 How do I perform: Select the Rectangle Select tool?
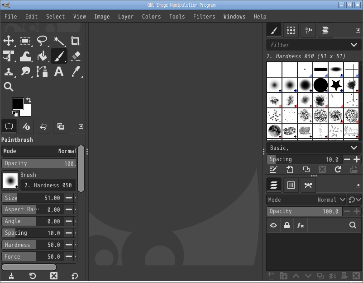pos(25,41)
